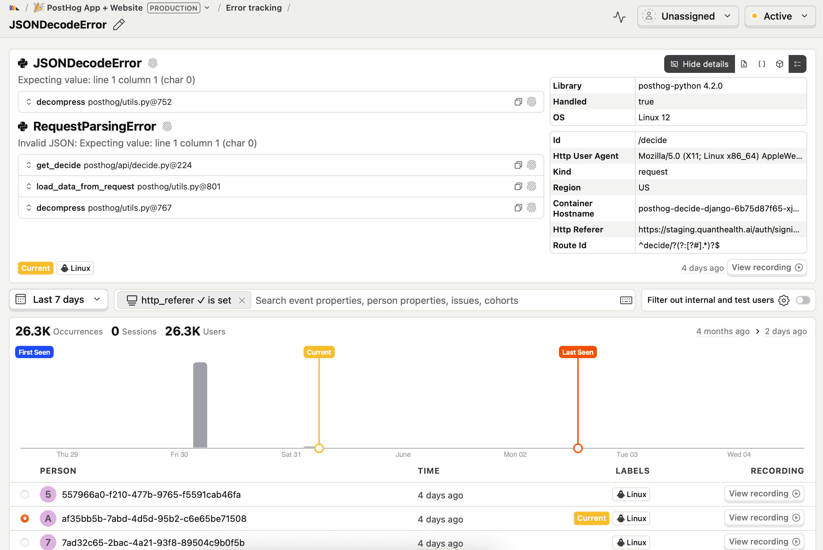This screenshot has height=550, width=823.
Task: Switch to the document text view icon
Action: [x=744, y=64]
